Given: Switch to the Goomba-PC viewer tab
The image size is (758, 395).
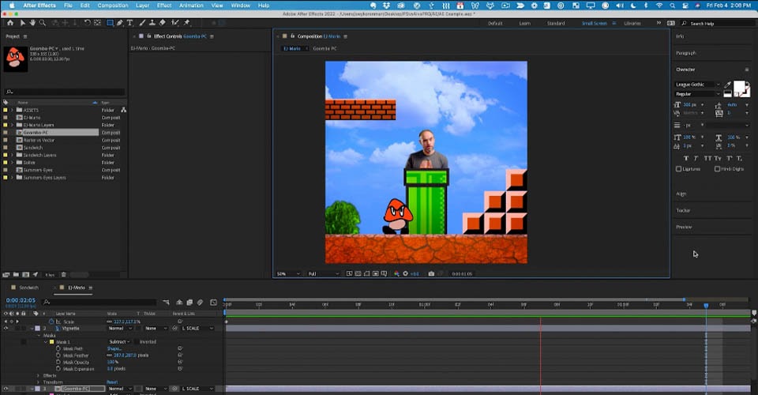Looking at the screenshot, I should click(325, 49).
